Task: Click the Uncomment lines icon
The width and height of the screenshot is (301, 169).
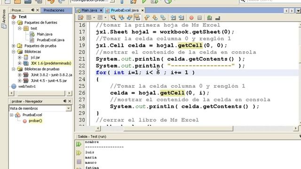Action: (218, 18)
